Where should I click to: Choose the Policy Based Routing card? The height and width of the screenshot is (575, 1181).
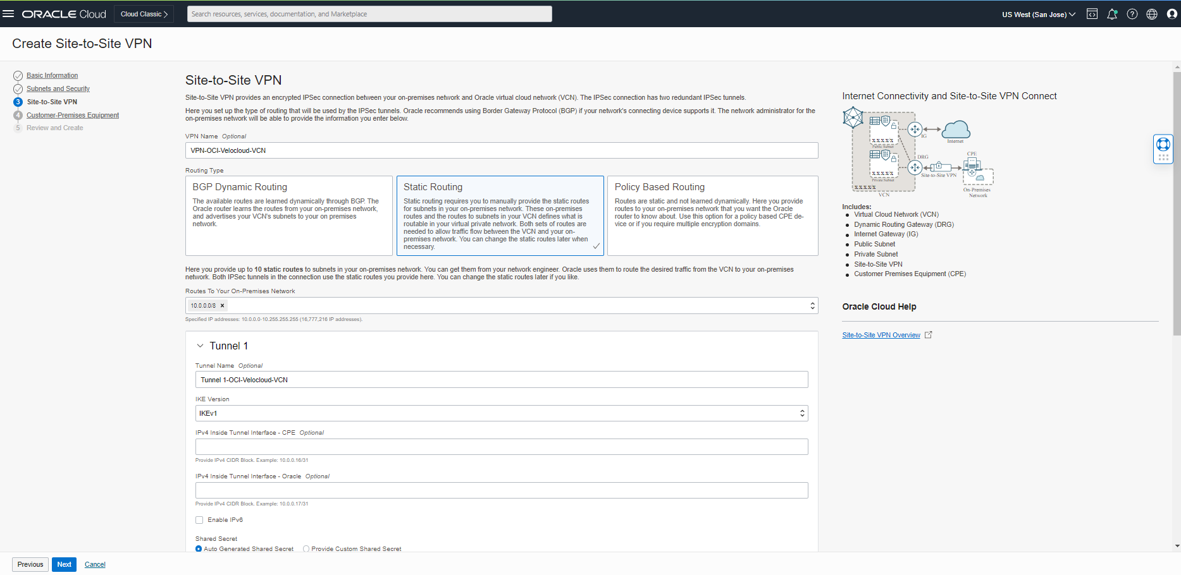pos(713,215)
